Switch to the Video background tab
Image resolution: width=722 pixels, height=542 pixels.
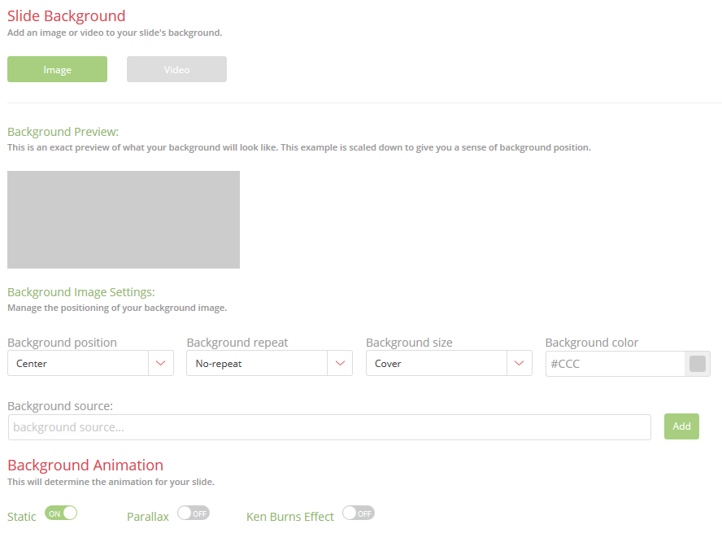click(176, 69)
